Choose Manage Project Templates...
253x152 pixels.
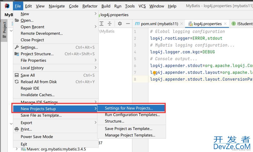(x=132, y=135)
